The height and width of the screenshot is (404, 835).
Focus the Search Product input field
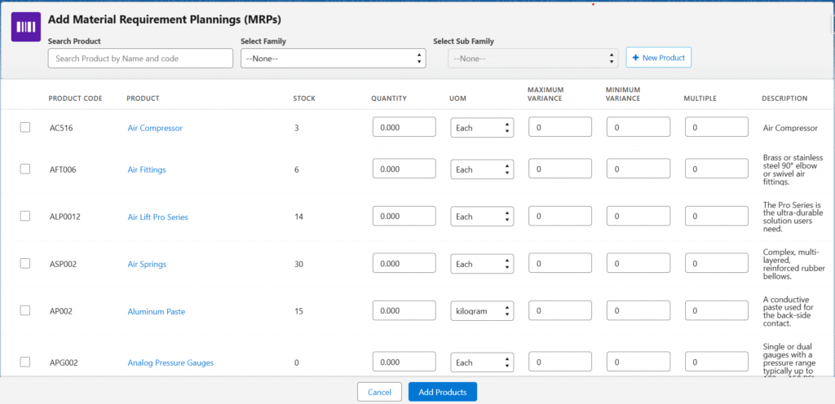(x=140, y=59)
